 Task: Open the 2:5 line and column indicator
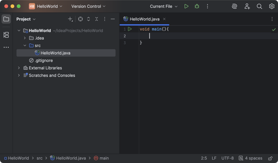204,158
